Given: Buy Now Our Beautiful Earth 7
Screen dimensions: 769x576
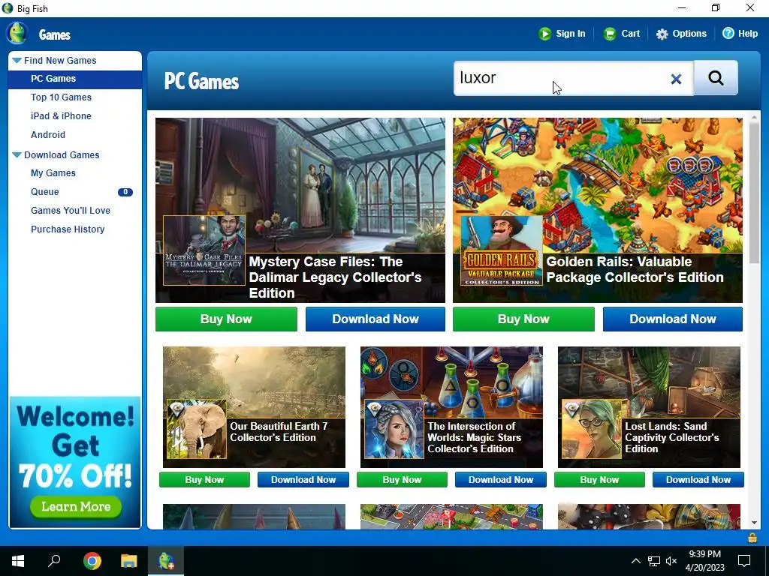Looking at the screenshot, I should pyautogui.click(x=204, y=480).
